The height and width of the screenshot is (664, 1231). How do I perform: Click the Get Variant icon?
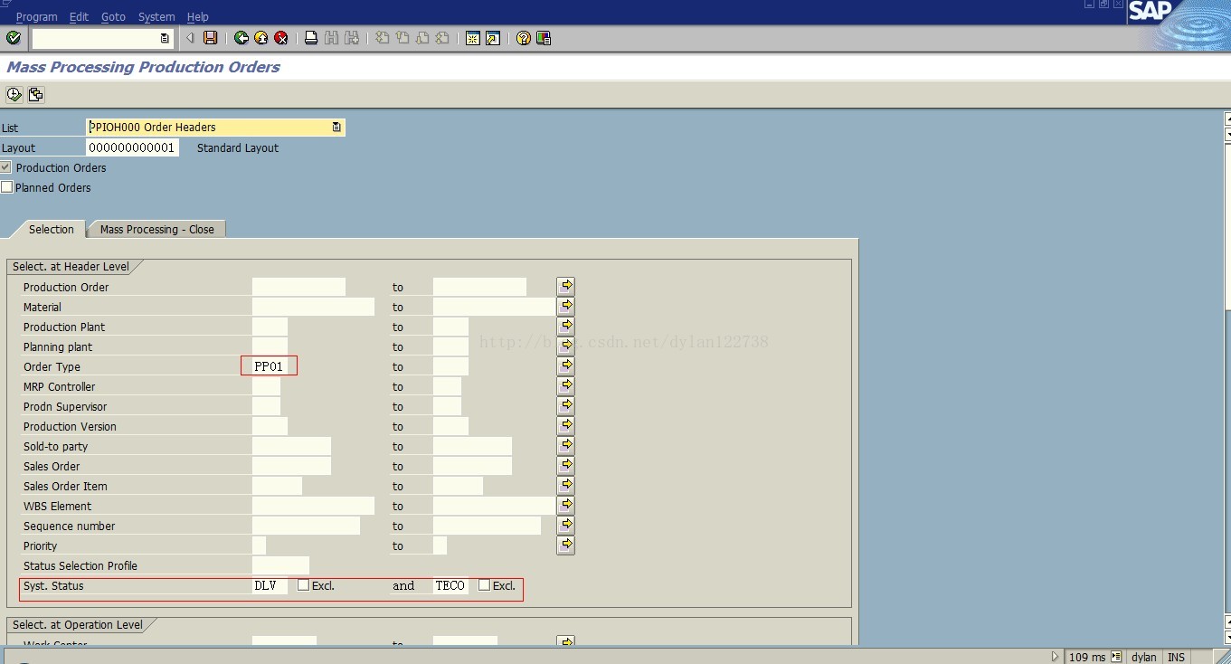pos(35,94)
